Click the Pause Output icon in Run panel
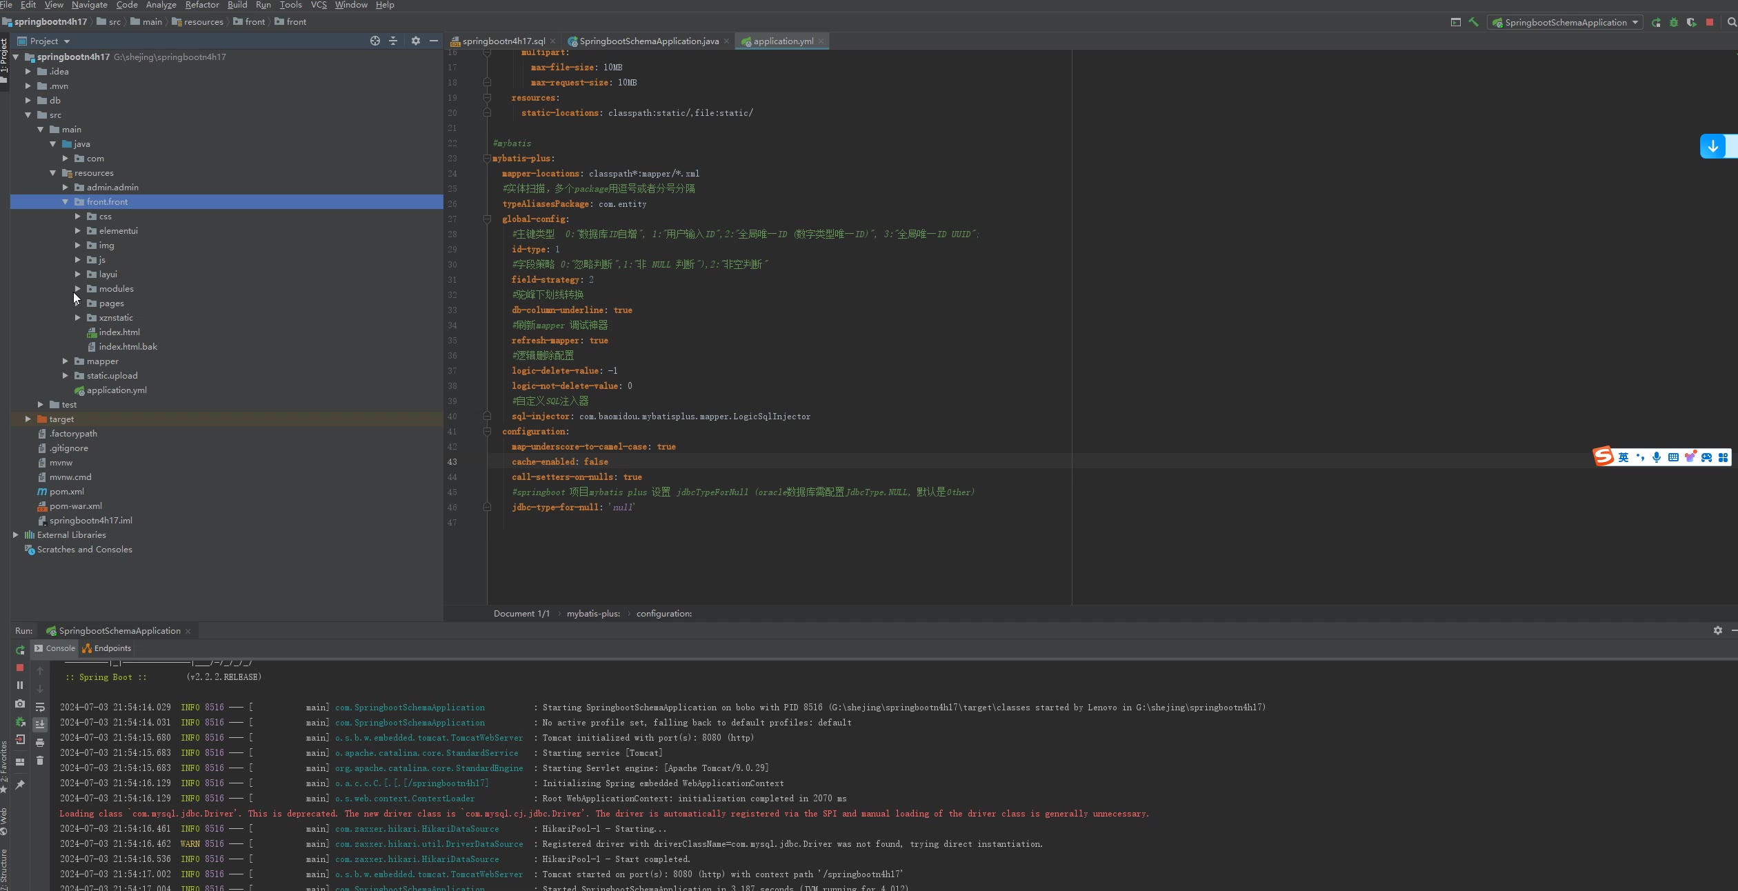Viewport: 1738px width, 891px height. point(20,685)
